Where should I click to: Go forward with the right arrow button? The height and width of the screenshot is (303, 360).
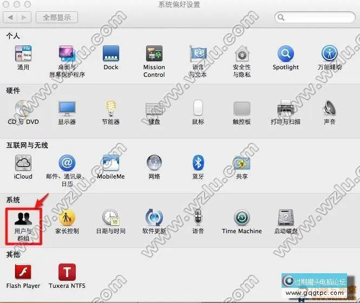[24, 17]
